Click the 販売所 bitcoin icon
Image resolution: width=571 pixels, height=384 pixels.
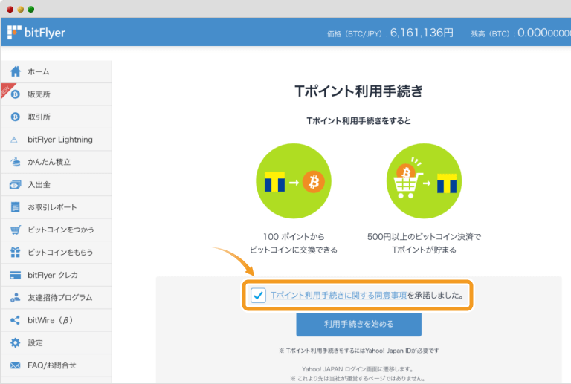click(x=16, y=94)
